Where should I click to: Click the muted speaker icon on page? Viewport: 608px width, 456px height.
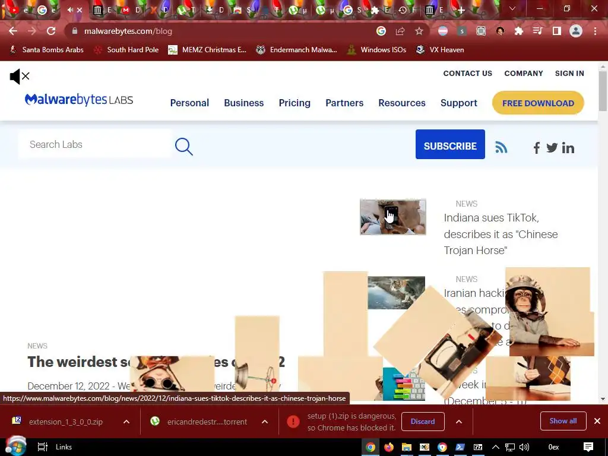(x=20, y=77)
